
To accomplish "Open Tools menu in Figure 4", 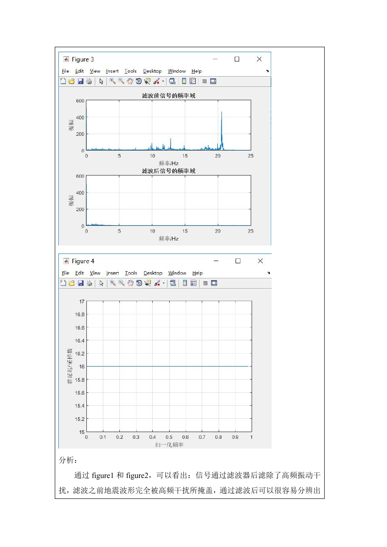I will coord(130,273).
